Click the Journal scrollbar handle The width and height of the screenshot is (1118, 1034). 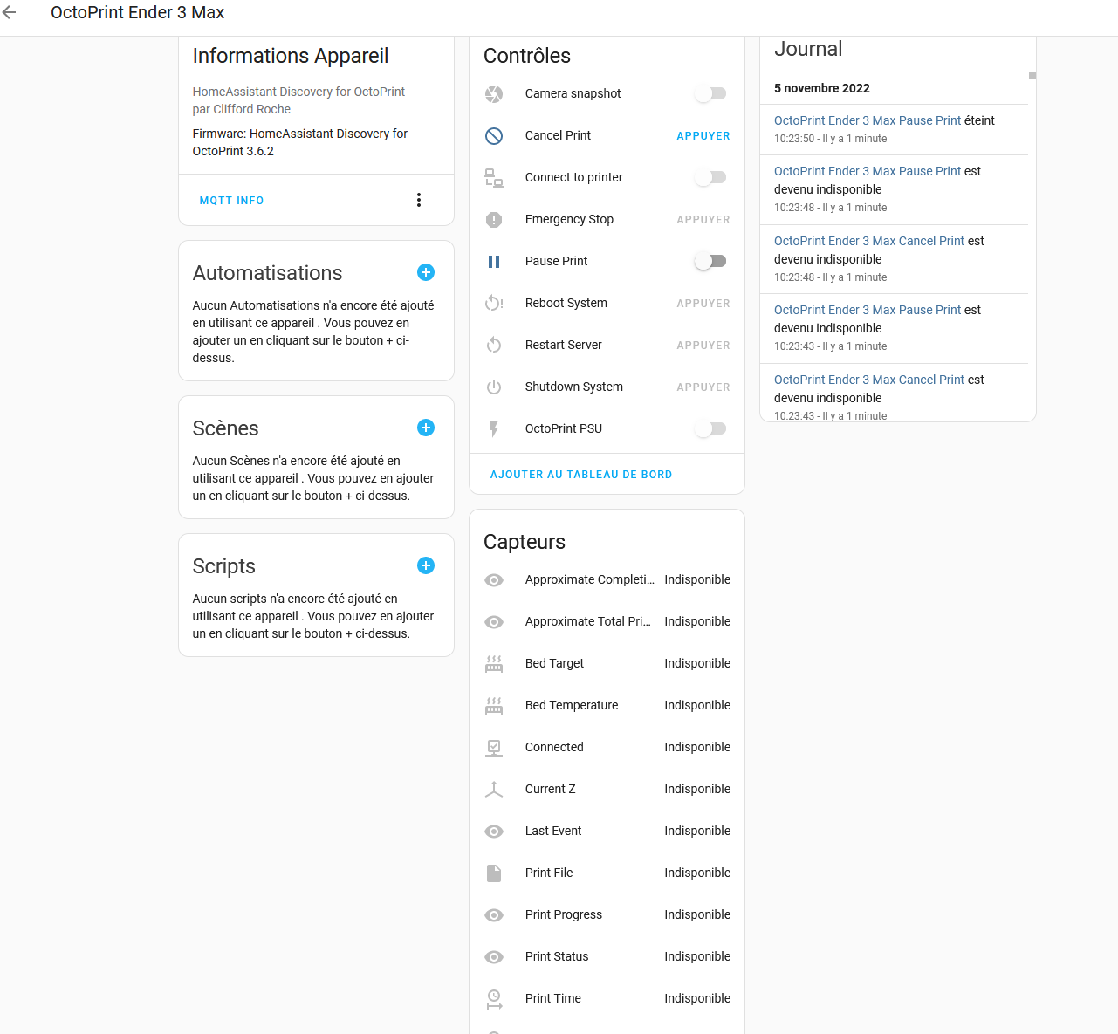coord(1032,76)
